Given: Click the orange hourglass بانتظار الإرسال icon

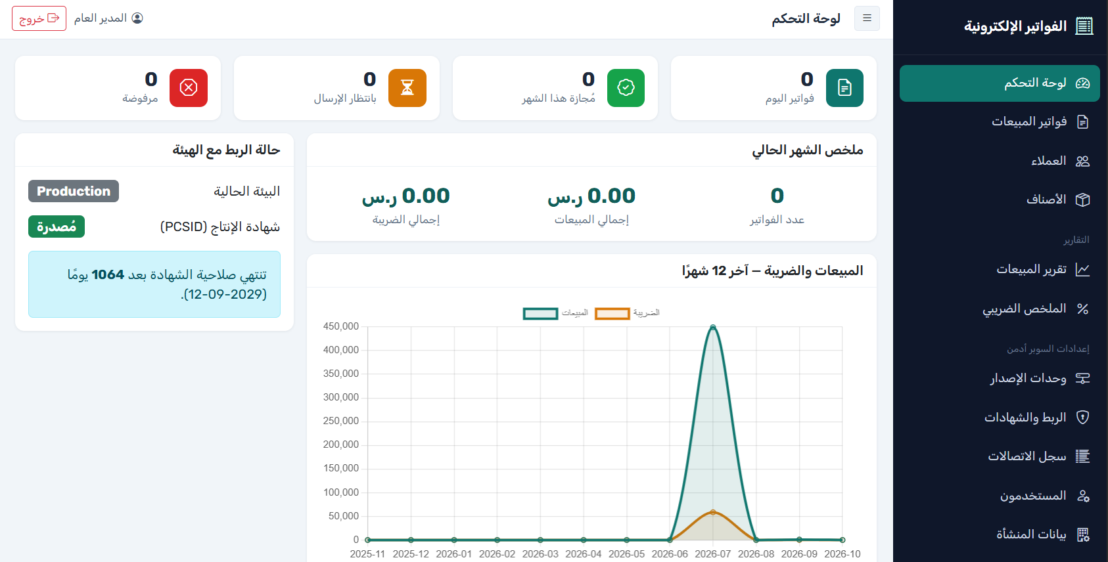Looking at the screenshot, I should click(x=407, y=87).
